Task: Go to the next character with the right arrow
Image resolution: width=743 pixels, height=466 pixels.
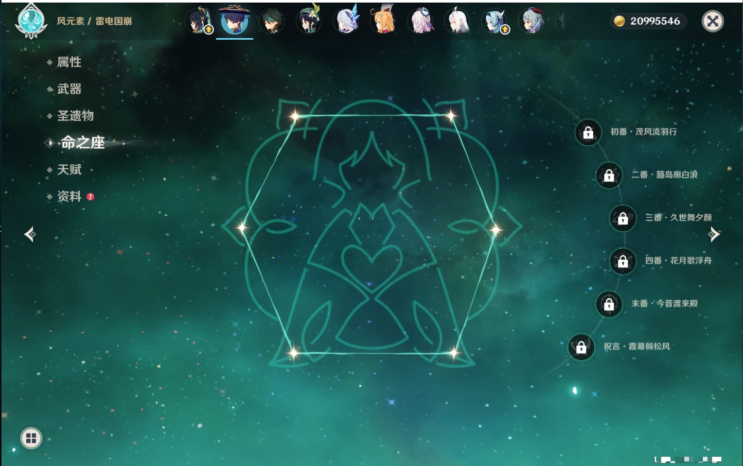Action: (x=714, y=234)
